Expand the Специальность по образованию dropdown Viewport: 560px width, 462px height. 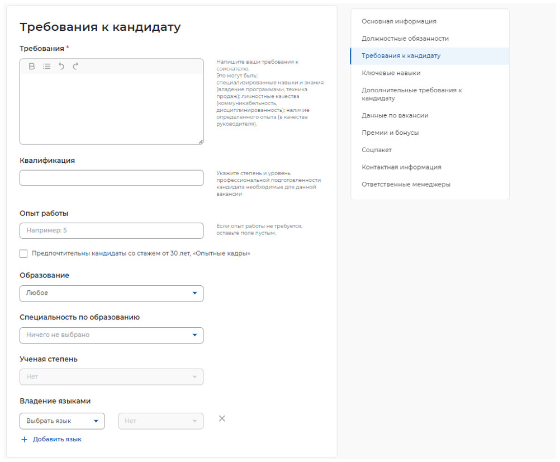click(x=111, y=335)
